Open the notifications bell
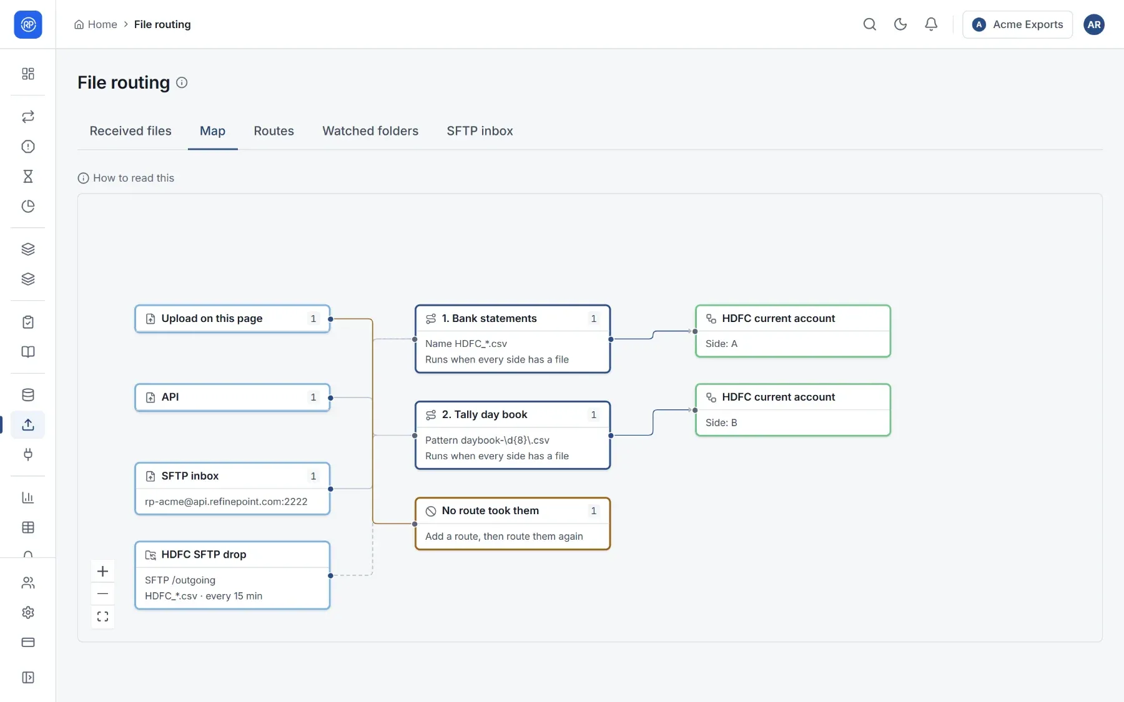This screenshot has height=702, width=1124. tap(931, 24)
